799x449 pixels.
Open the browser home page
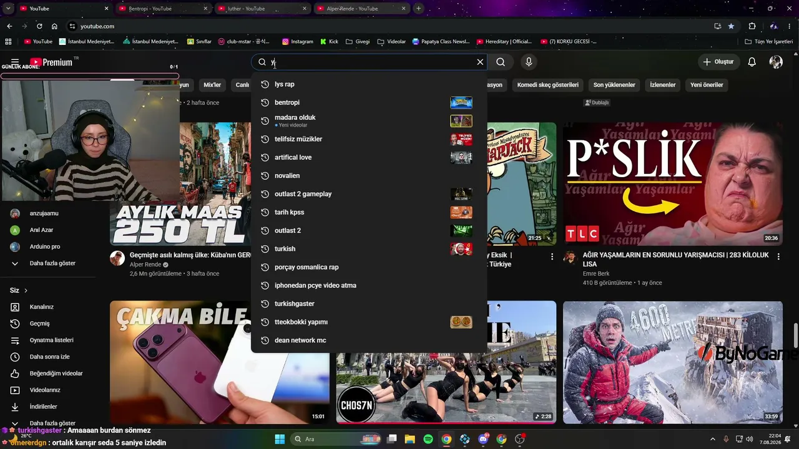coord(54,26)
